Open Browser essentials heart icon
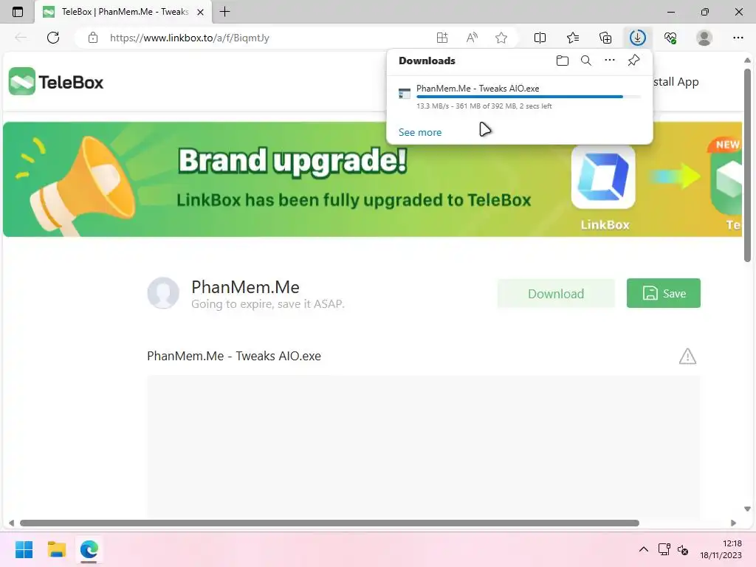The height and width of the screenshot is (567, 756). (x=670, y=38)
